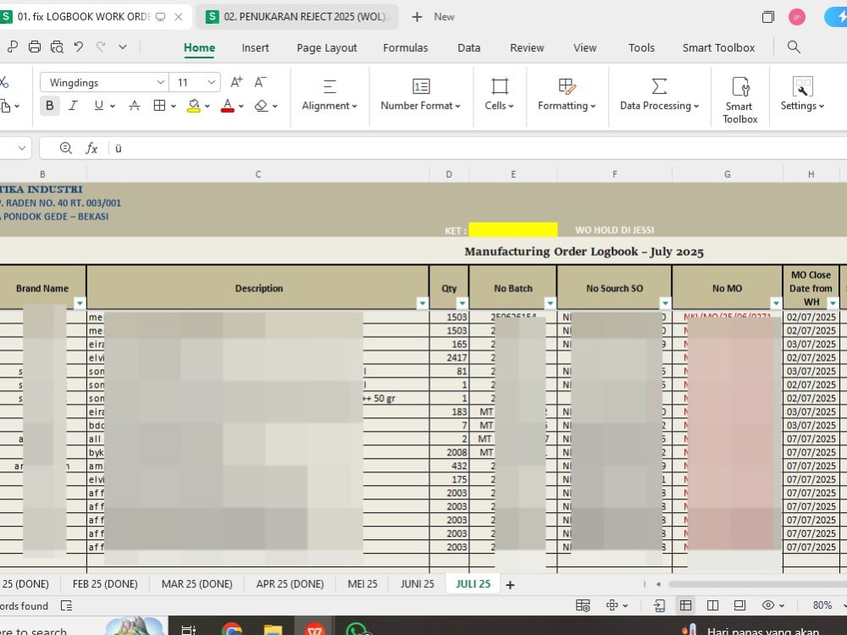Open Number Format menu
This screenshot has width=847, height=635.
[x=420, y=95]
